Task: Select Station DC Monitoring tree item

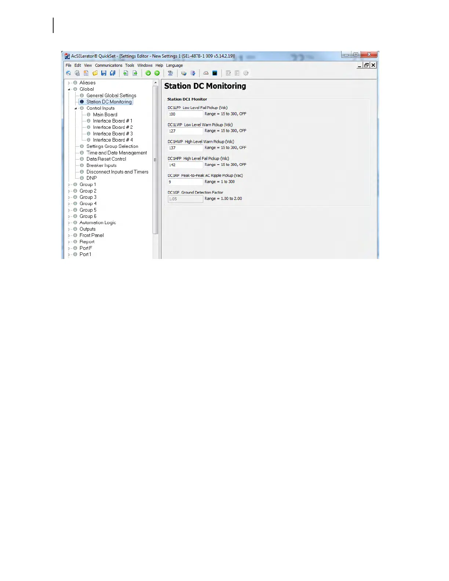Action: click(109, 102)
